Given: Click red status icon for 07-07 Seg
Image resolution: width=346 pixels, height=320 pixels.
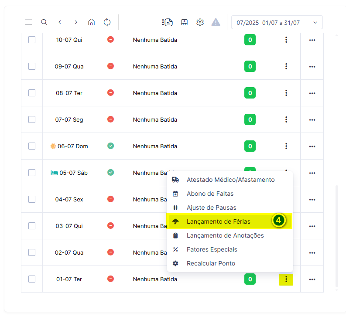Looking at the screenshot, I should 110,119.
